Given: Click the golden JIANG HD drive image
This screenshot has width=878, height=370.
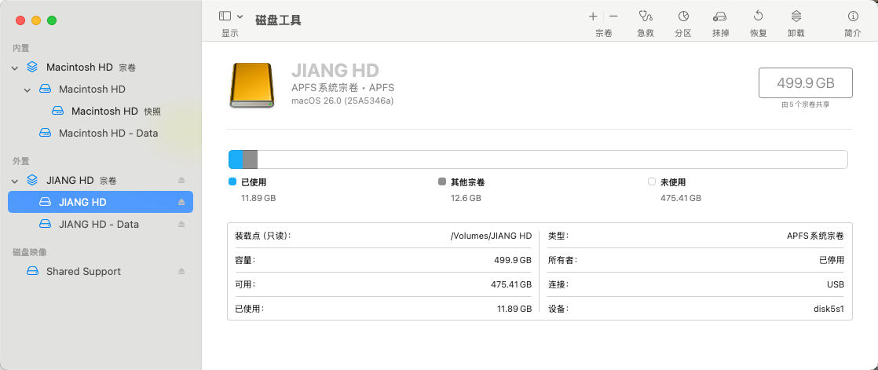Looking at the screenshot, I should pos(252,85).
